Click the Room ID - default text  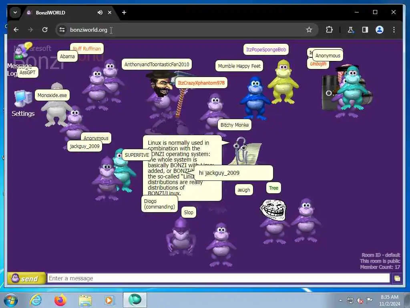381,255
